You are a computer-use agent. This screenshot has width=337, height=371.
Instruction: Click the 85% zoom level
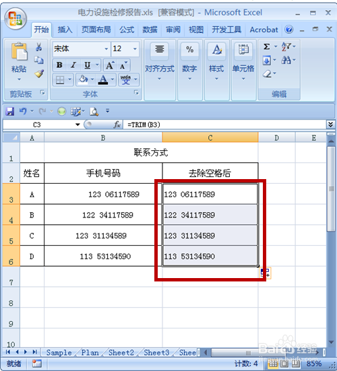click(x=314, y=364)
